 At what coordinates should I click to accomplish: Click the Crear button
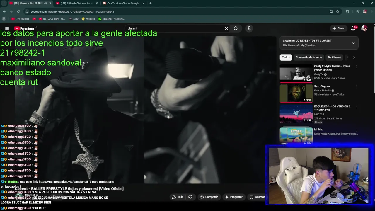click(338, 28)
